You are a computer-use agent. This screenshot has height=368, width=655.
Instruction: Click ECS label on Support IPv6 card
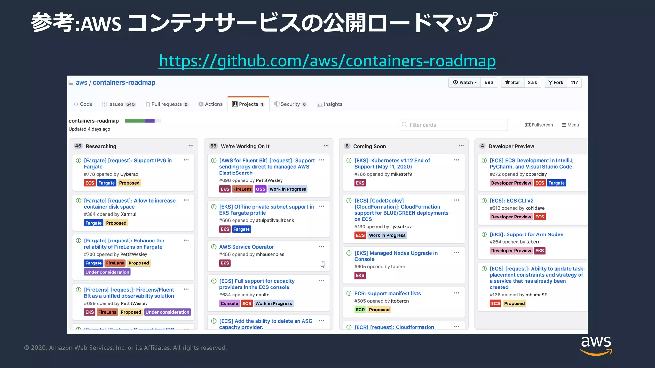(90, 183)
